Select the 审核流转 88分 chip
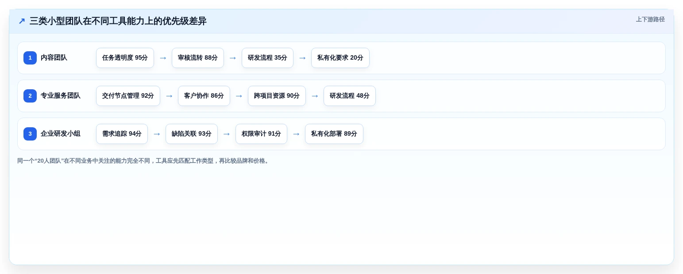This screenshot has height=274, width=683. (x=198, y=58)
